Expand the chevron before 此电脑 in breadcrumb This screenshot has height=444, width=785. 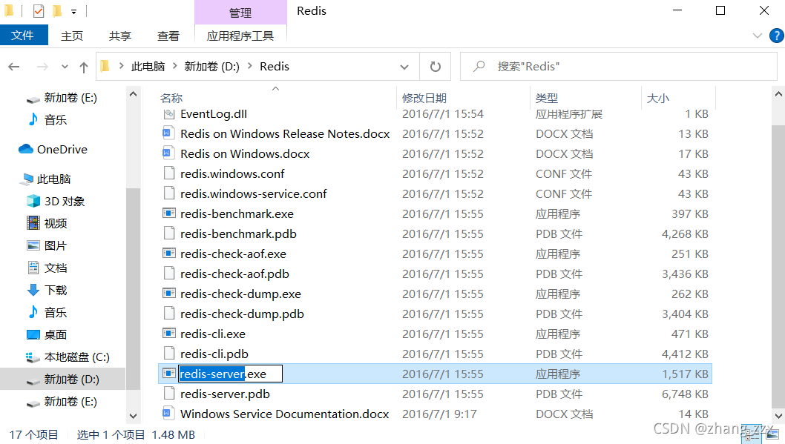pyautogui.click(x=121, y=66)
